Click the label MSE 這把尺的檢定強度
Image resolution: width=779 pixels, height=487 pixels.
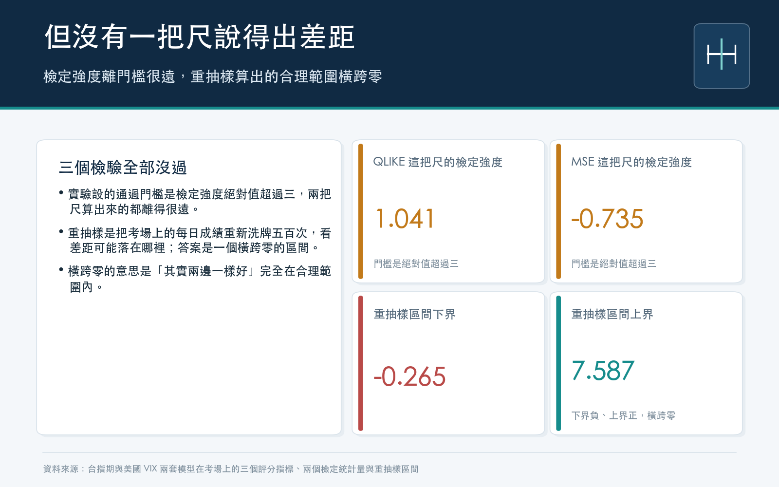click(x=631, y=162)
